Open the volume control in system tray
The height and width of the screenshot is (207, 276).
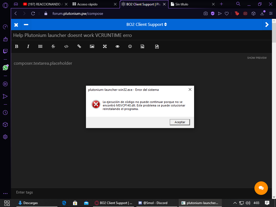[248, 203]
